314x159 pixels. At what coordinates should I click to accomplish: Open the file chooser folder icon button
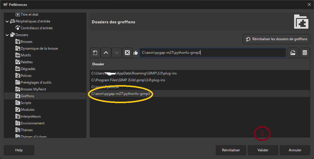293,53
